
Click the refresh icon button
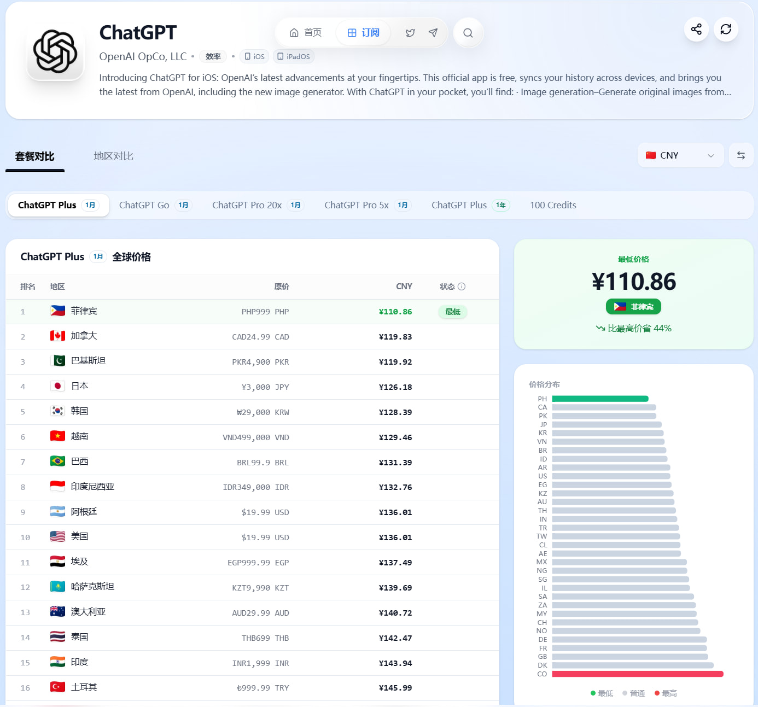pyautogui.click(x=726, y=30)
